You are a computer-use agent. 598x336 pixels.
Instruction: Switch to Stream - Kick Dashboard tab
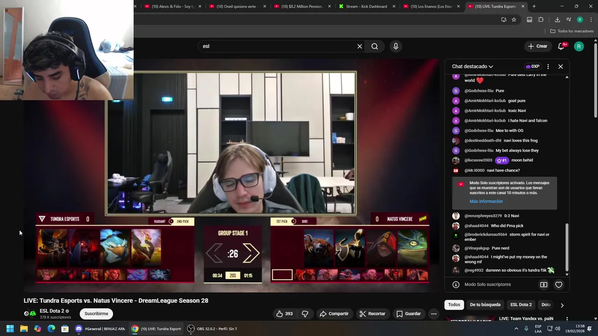[x=367, y=7]
